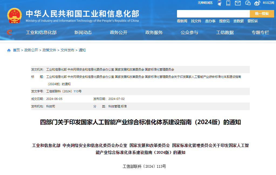
Task: Open the 新闻动态 menu item
Action: [83, 33]
